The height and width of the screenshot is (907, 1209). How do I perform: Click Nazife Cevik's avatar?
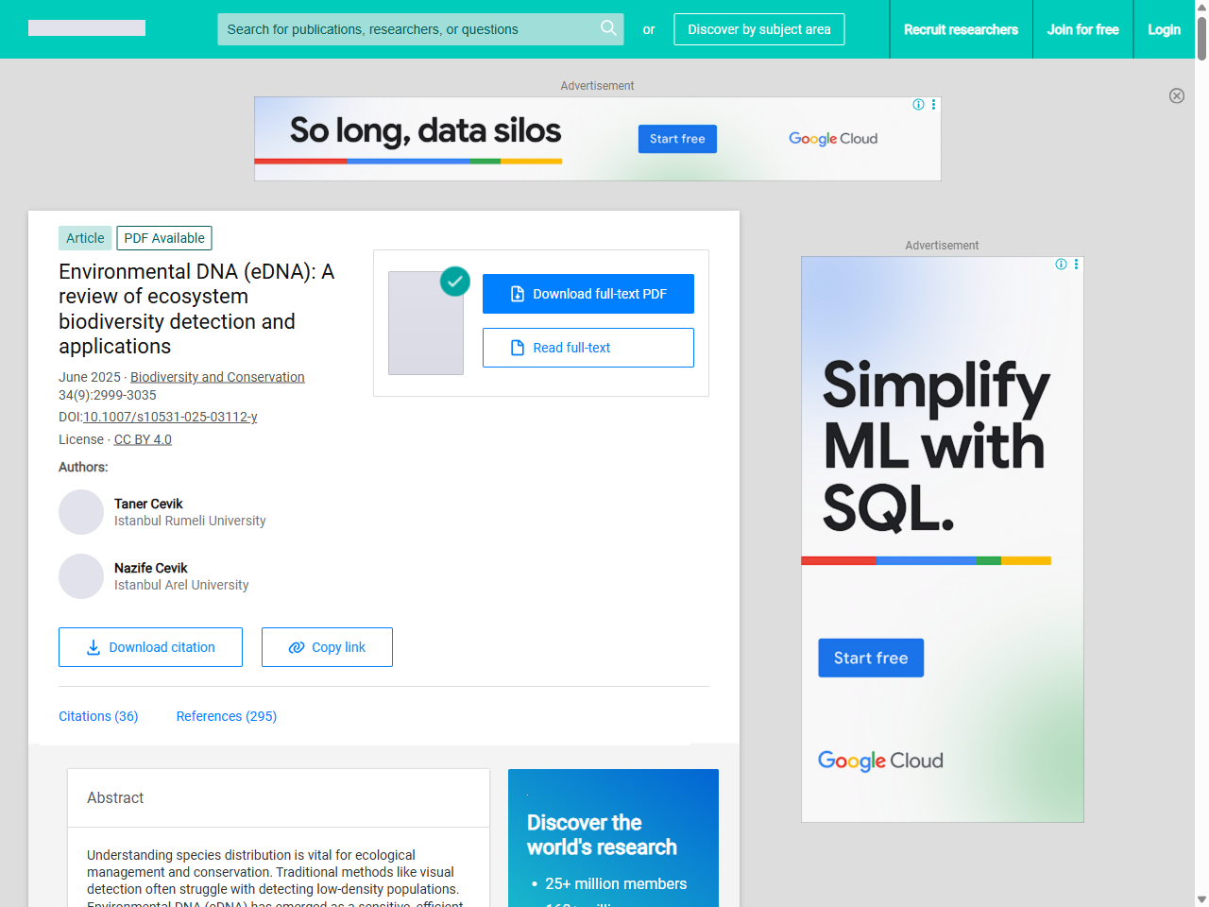(x=81, y=576)
